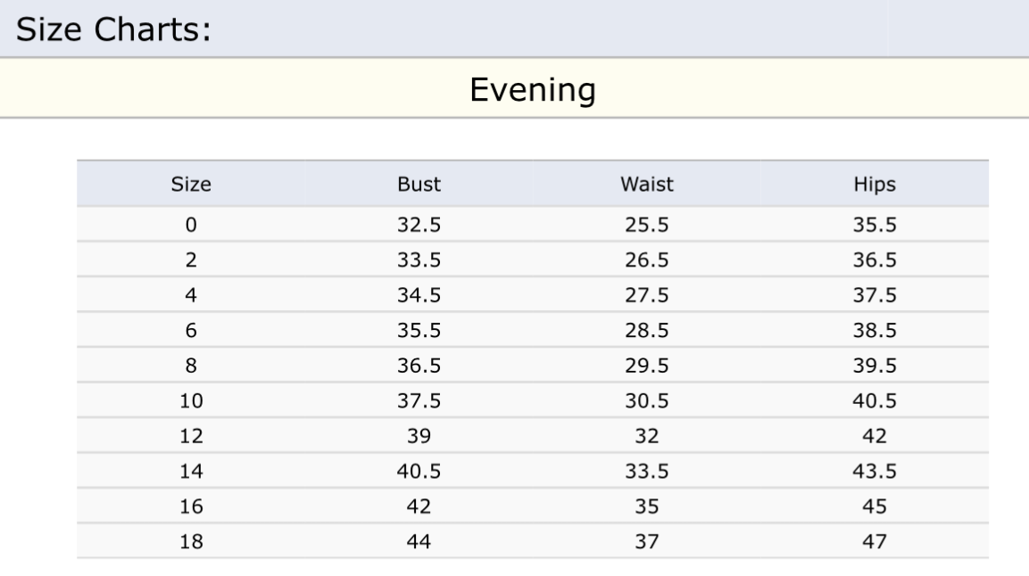Select the size 0 row label
Image resolution: width=1029 pixels, height=576 pixels.
pyautogui.click(x=191, y=225)
